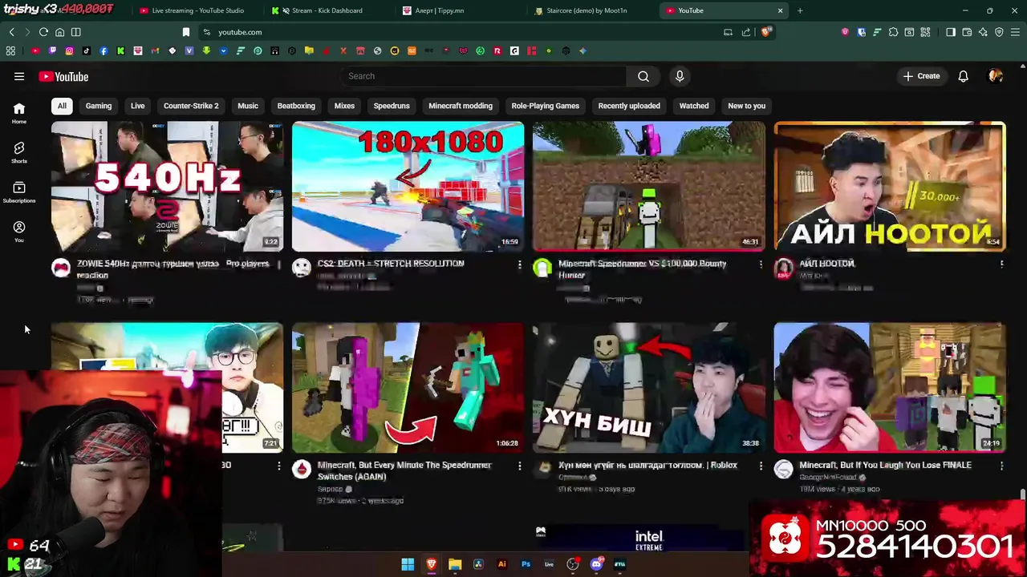The width and height of the screenshot is (1027, 577).
Task: Open options for Speedrunner Switches (AGAIN) video
Action: point(519,466)
